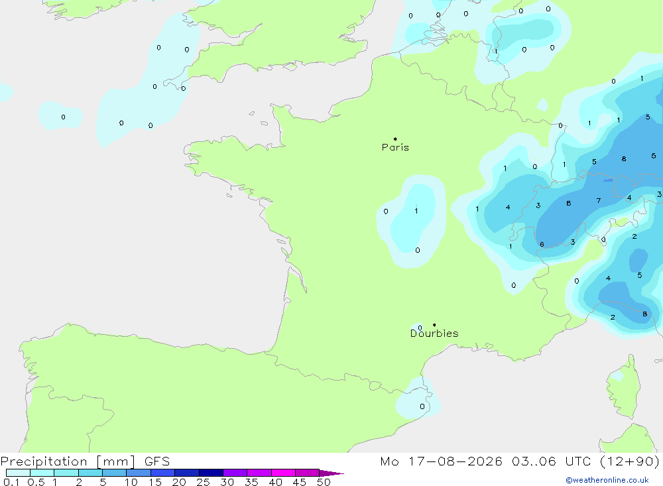Click the above-50 mm legend arrow tip

332,473
